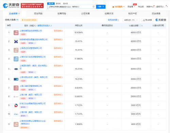
Task: Open the 知识产权 tab
Action: [x=133, y=14]
